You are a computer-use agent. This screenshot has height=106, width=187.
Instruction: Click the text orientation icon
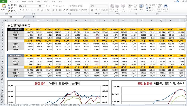coord(64,6)
